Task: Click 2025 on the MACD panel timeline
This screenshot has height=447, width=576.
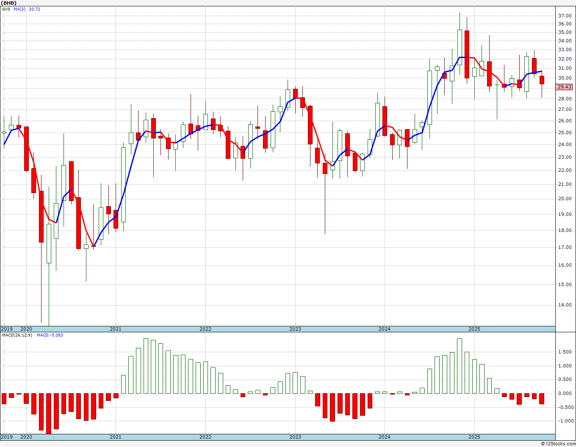Action: [x=474, y=437]
